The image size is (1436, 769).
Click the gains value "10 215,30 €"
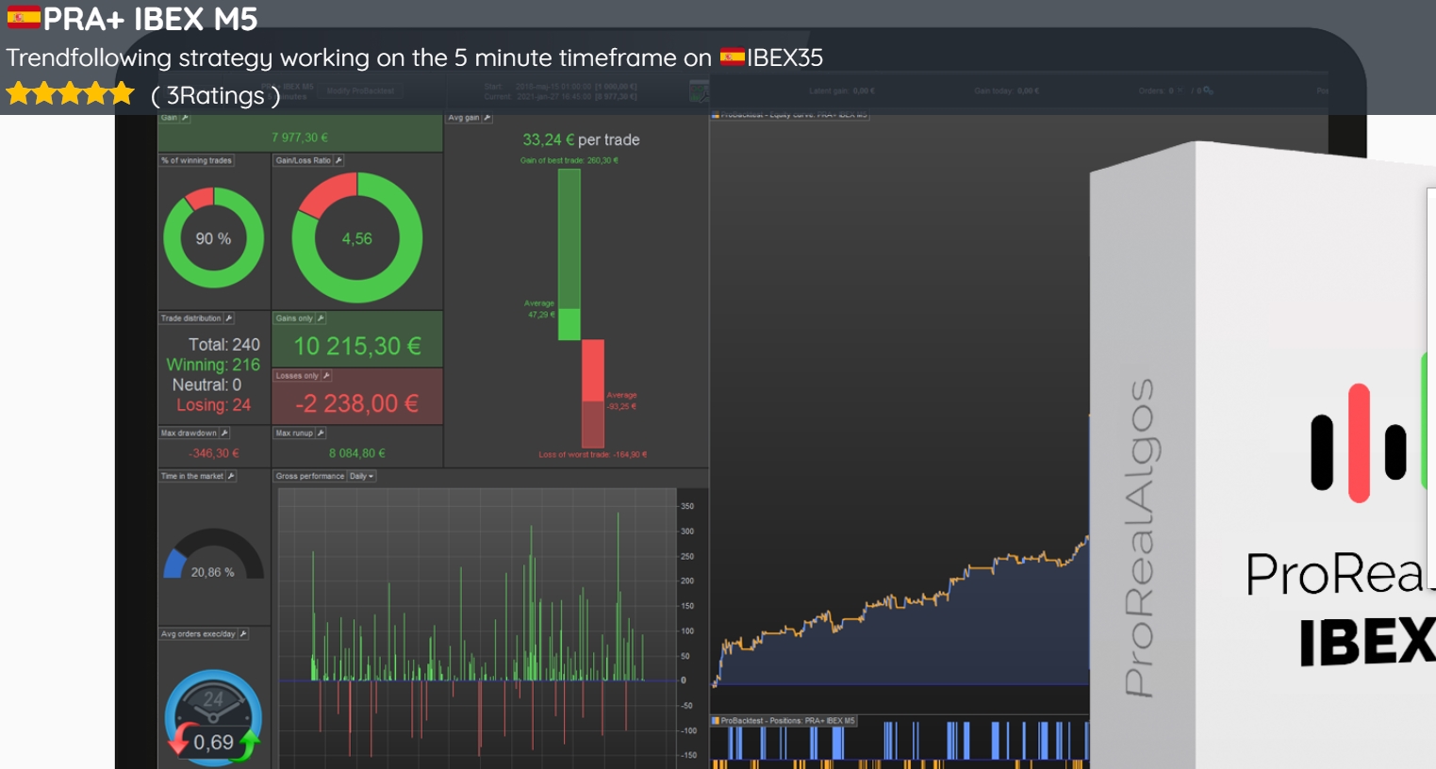tap(357, 347)
